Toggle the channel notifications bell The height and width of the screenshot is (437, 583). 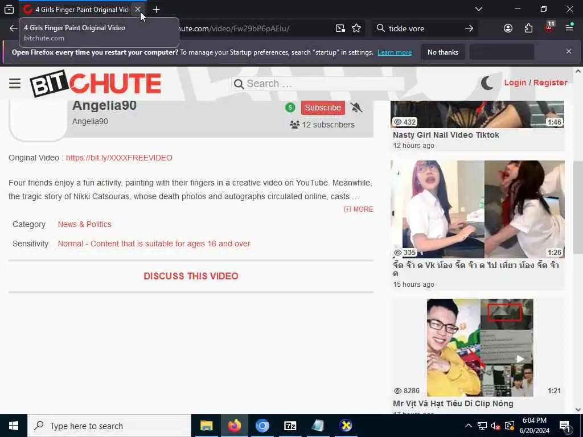pos(356,108)
